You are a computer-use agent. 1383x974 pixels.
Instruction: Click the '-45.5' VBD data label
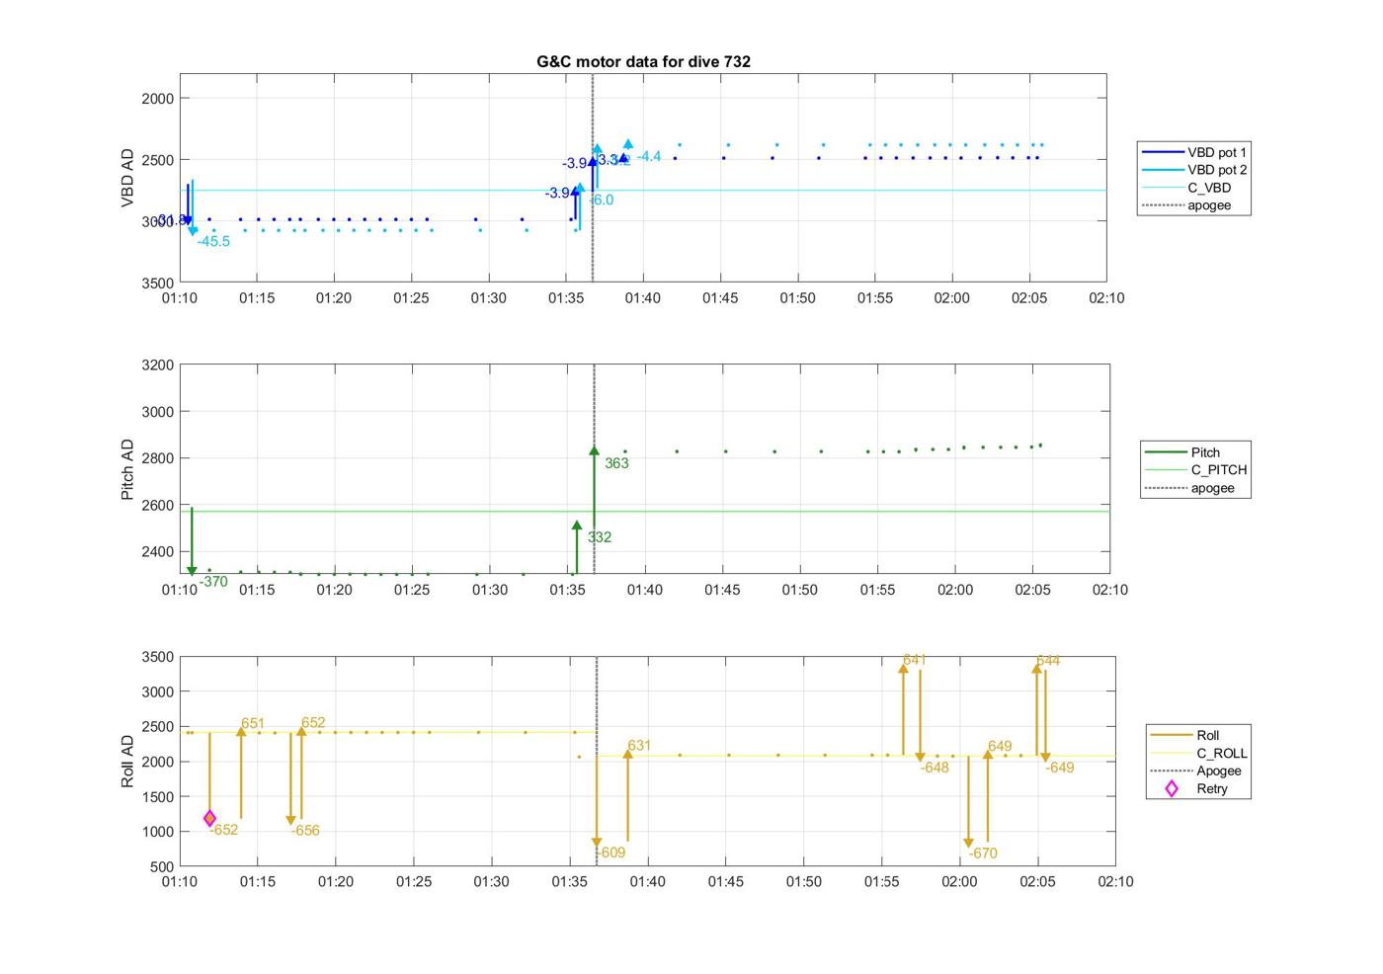coord(213,241)
